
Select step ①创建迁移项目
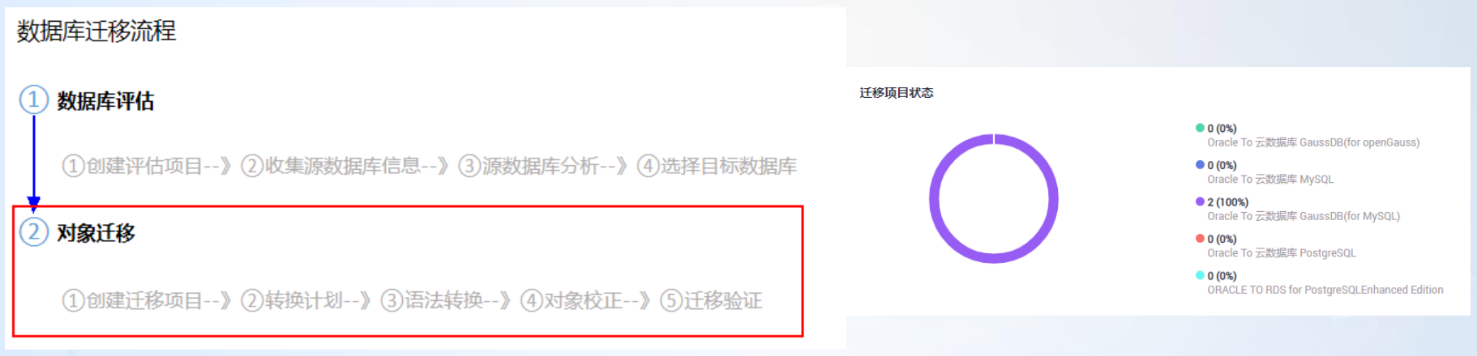tap(132, 301)
